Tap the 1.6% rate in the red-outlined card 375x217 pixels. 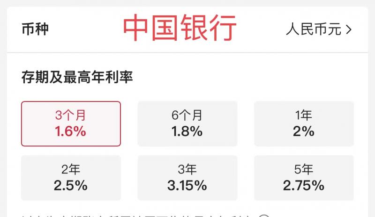pos(71,131)
